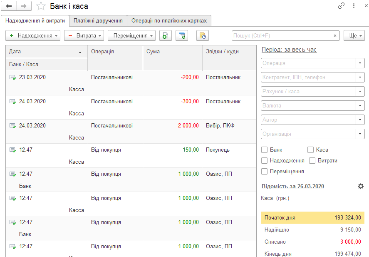Click the create-based-on toolbar icon with table
Image resolution: width=369 pixels, height=257 pixels.
pos(182,35)
